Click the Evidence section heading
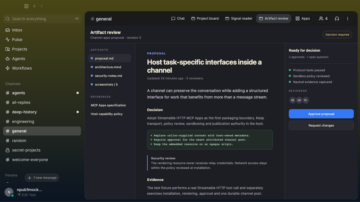Screen dimensions: 360x202 pyautogui.click(x=155, y=180)
